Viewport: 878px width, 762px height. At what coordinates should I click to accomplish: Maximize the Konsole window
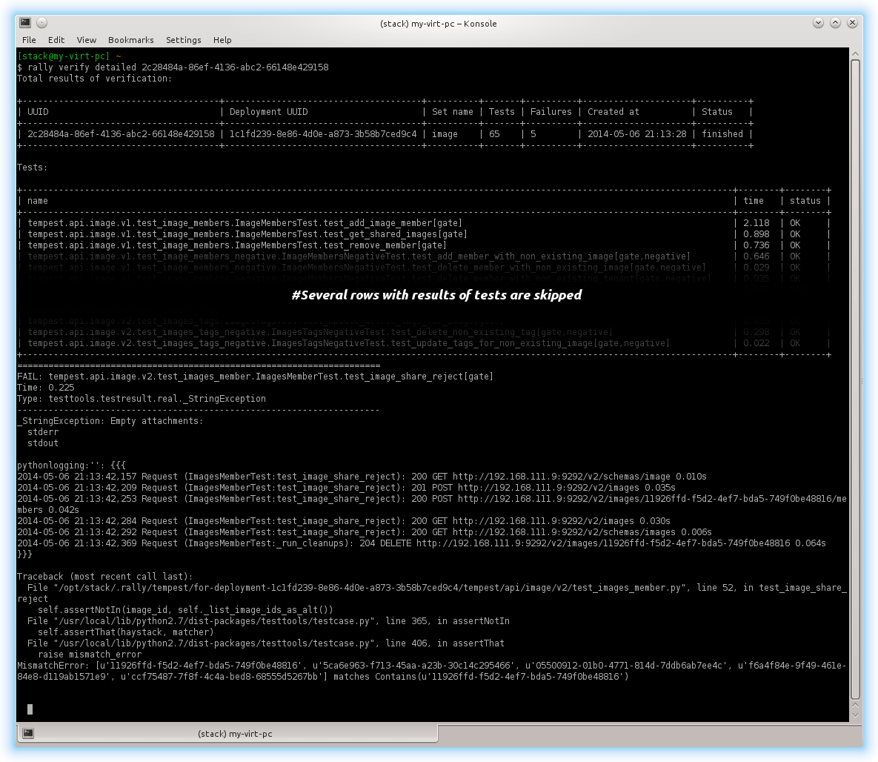tap(835, 23)
